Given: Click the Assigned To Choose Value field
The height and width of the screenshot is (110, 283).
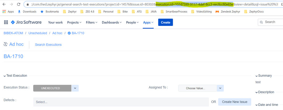Looking at the screenshot, I should [x=197, y=88].
